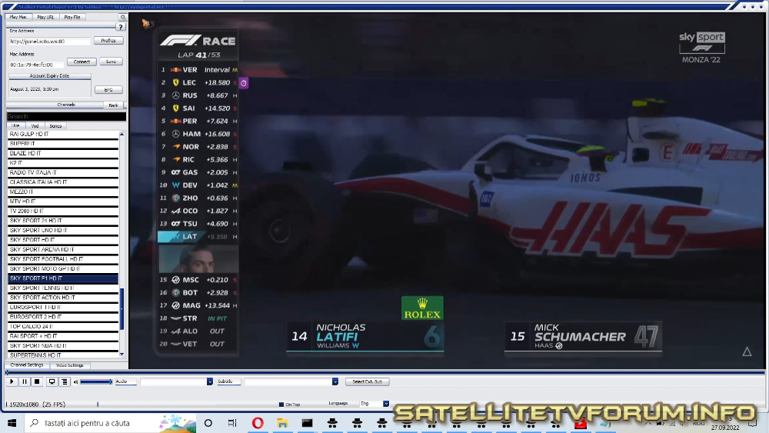Open the Profiles button

point(108,41)
